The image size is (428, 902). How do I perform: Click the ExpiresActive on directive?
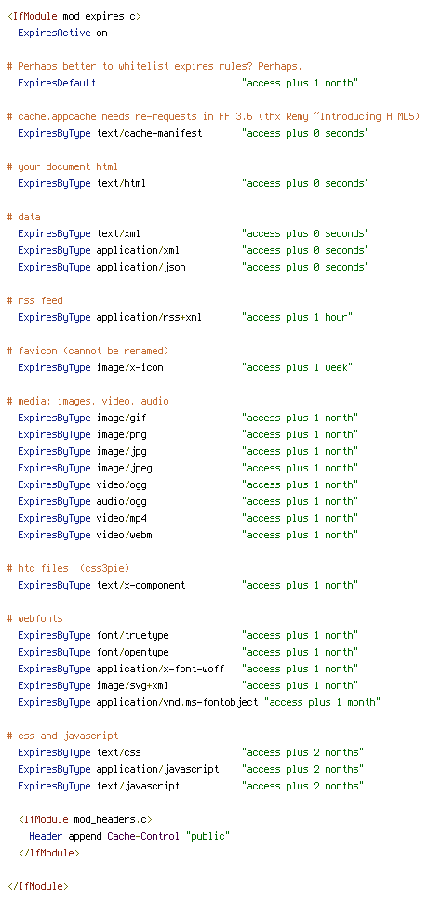(x=62, y=33)
